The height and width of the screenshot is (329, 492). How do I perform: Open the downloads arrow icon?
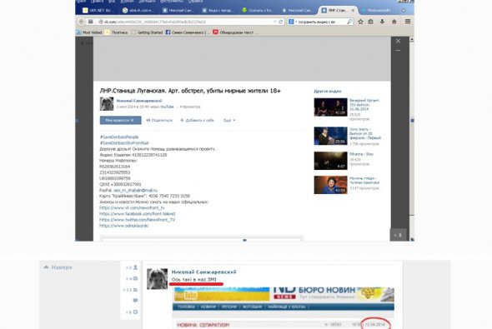pyautogui.click(x=382, y=22)
